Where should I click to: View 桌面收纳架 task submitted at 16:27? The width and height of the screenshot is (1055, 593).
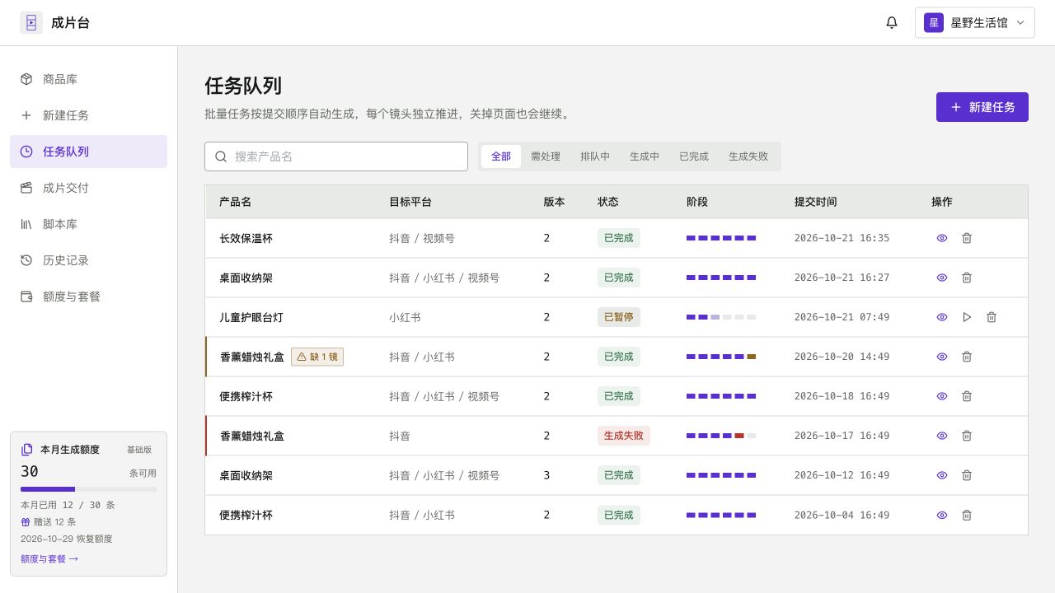coord(942,278)
